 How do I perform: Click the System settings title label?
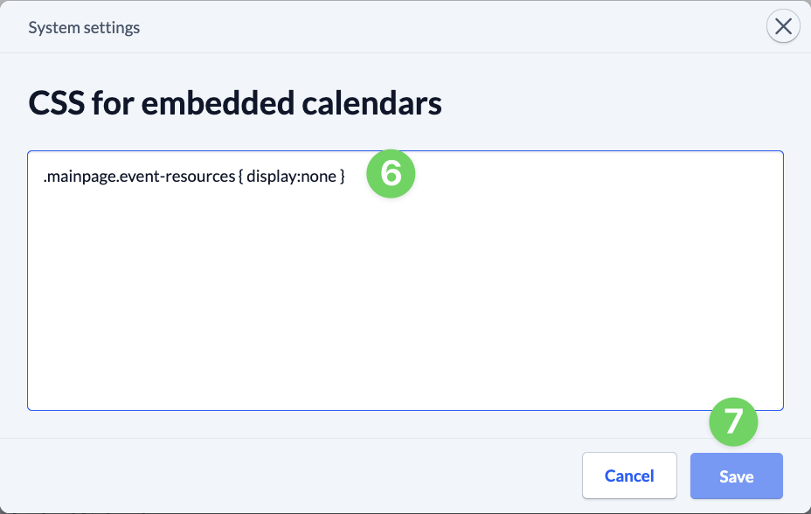pyautogui.click(x=84, y=27)
